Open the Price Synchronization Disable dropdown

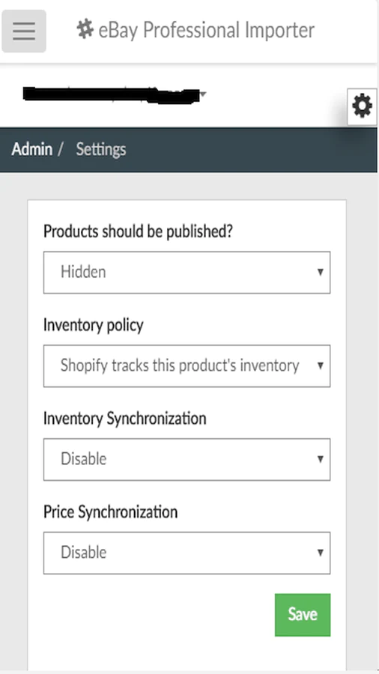(x=187, y=553)
